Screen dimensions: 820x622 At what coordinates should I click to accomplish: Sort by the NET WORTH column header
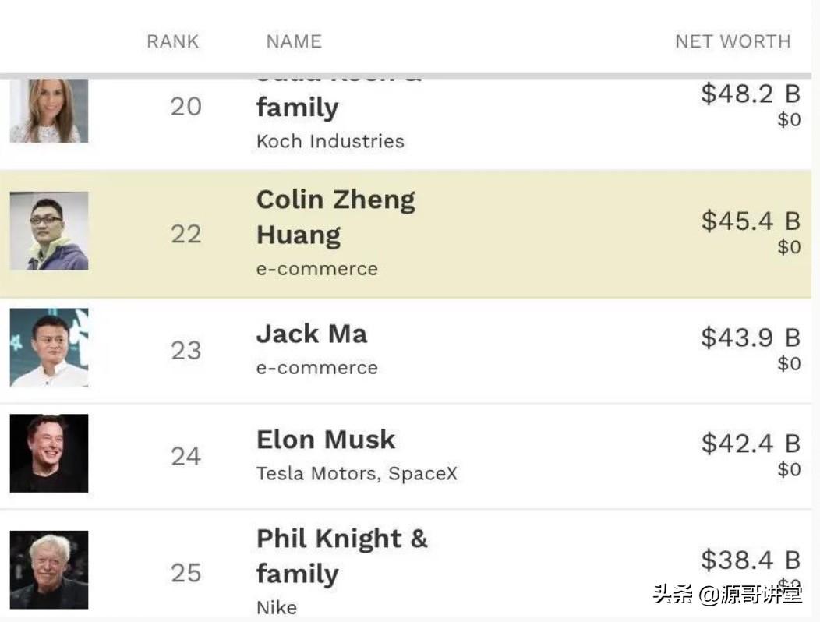[x=733, y=41]
